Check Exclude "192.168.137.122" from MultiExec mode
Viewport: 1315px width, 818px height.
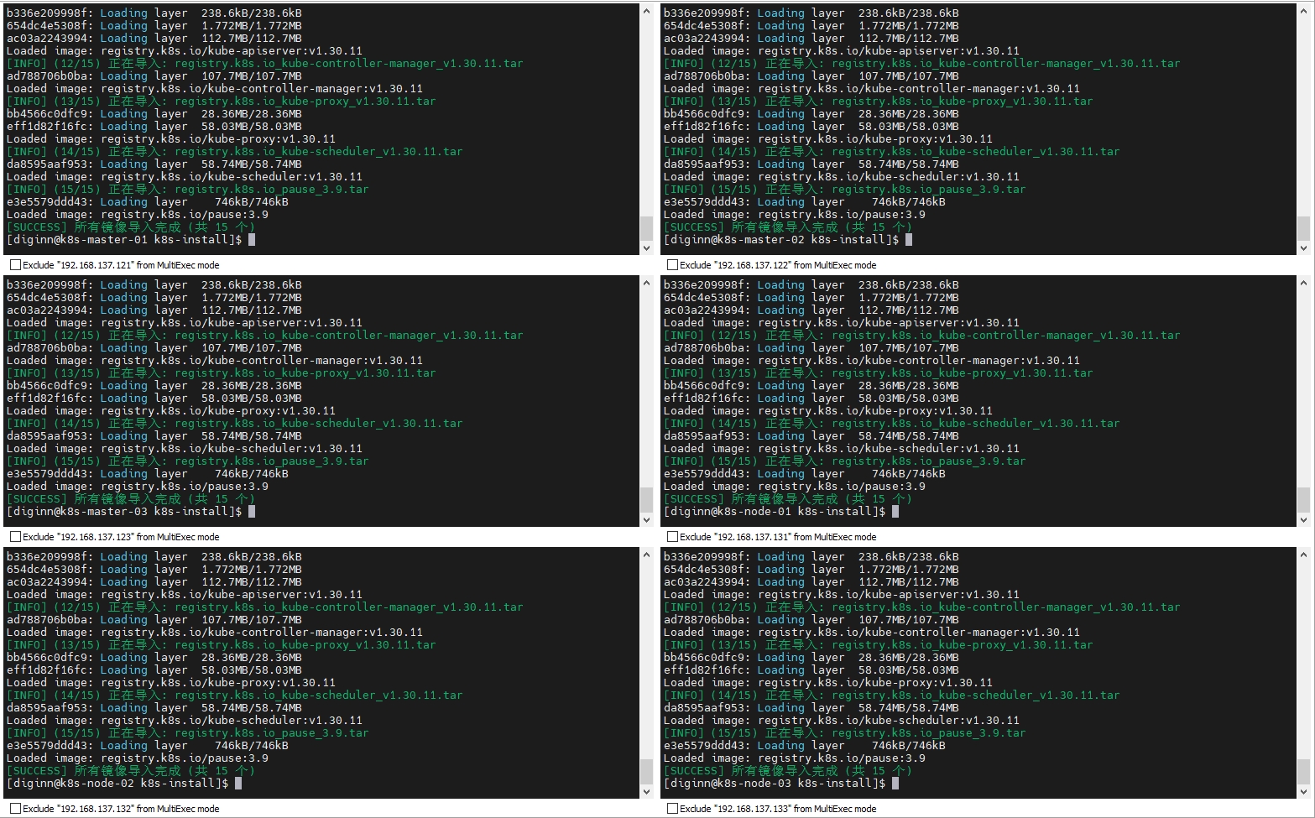click(672, 265)
